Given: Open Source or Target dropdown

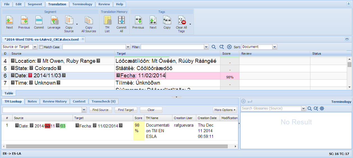Looking at the screenshot, I should (x=35, y=47).
